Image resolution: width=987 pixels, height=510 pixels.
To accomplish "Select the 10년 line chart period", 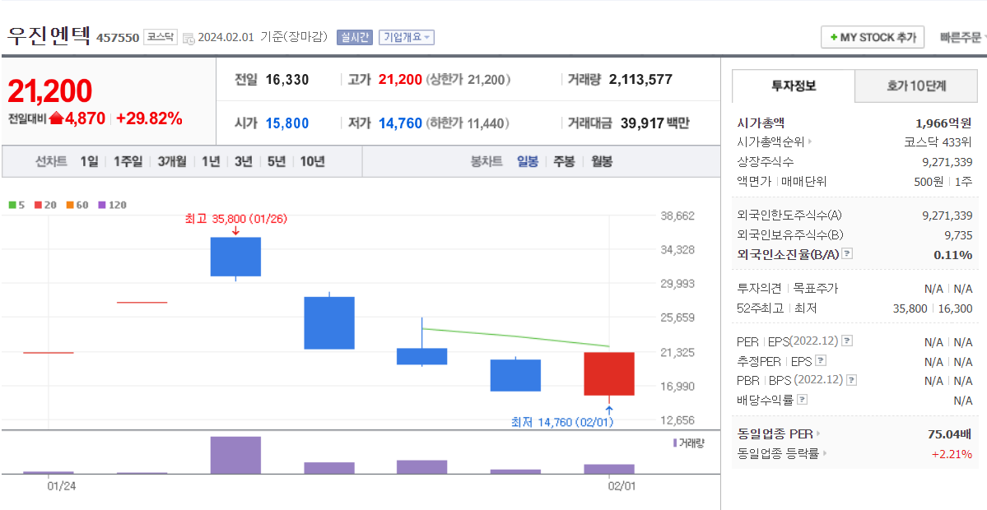I will coord(312,161).
